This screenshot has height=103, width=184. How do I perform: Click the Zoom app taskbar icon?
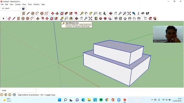point(119,100)
